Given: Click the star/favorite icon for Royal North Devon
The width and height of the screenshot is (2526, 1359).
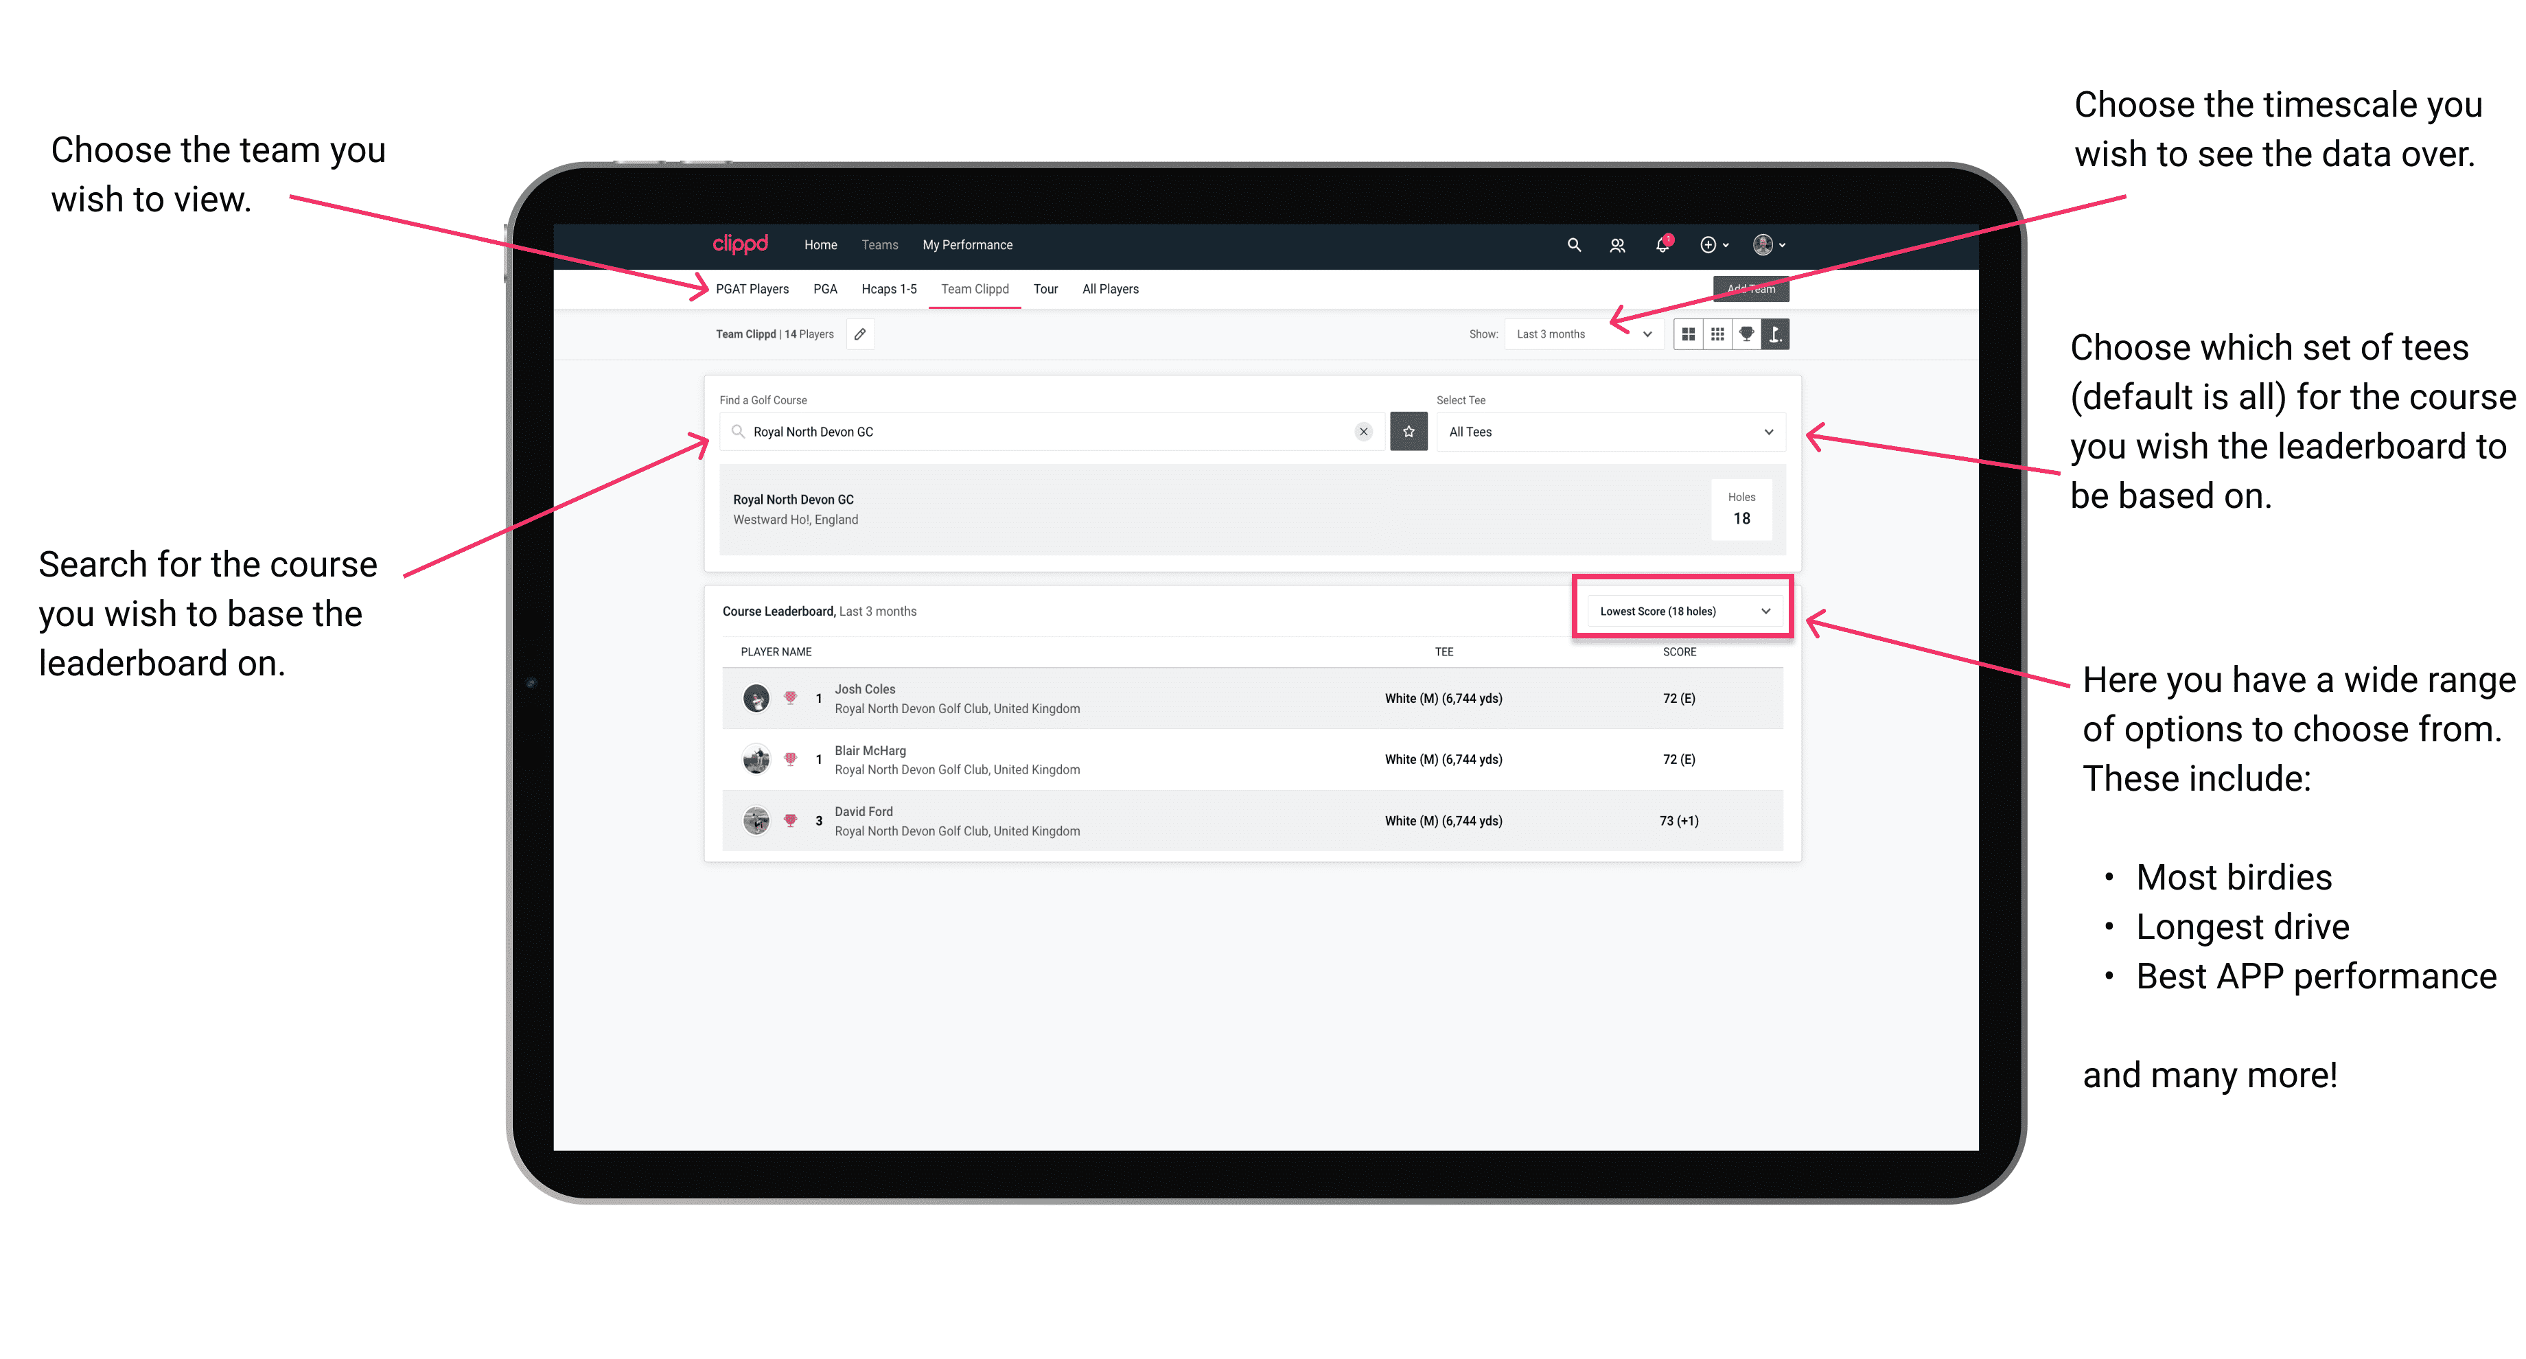Looking at the screenshot, I should [x=1409, y=432].
